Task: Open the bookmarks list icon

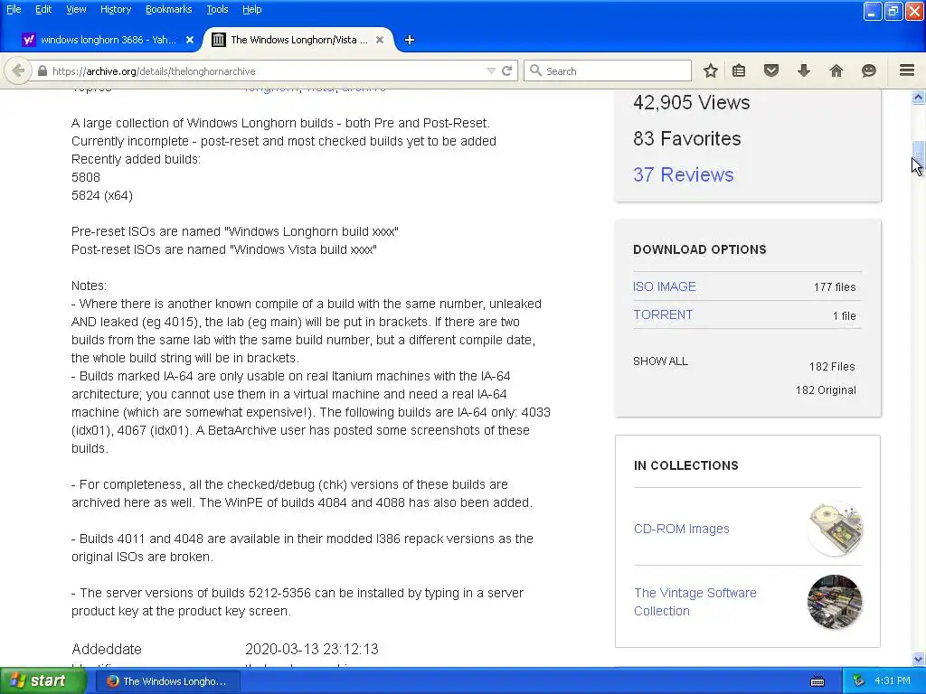Action: [739, 70]
